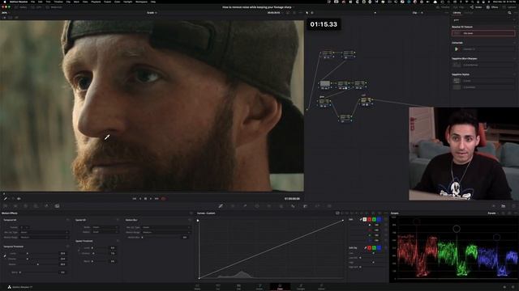Click the stop button in transport controls

(x=145, y=199)
